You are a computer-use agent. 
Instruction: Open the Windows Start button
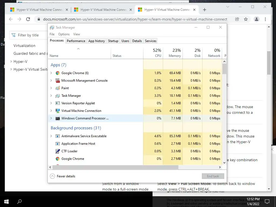point(6,202)
